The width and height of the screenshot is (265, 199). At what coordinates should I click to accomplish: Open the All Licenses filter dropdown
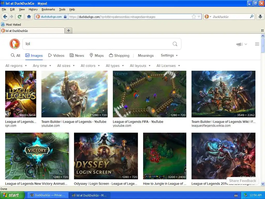coord(168,66)
